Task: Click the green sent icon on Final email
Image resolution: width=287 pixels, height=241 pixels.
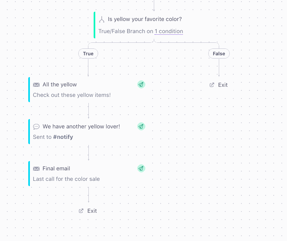Action: 141,168
